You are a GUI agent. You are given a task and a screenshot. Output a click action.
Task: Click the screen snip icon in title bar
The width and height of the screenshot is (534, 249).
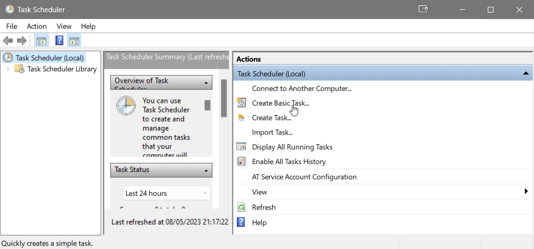[x=423, y=9]
